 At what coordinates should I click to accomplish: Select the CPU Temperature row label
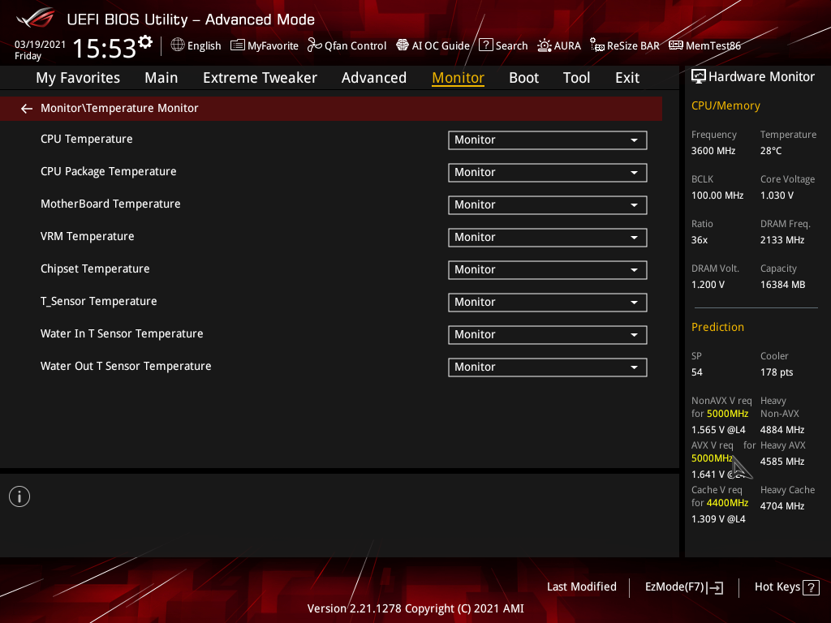(86, 139)
